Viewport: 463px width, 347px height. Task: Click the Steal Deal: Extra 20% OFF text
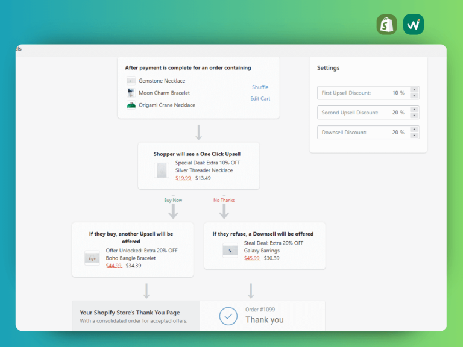pos(274,243)
